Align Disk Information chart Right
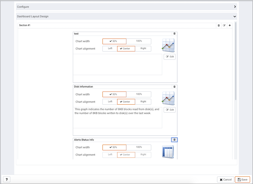This screenshot has height=184, width=253. pos(143,102)
